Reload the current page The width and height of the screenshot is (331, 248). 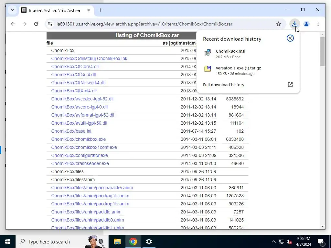tap(36, 24)
